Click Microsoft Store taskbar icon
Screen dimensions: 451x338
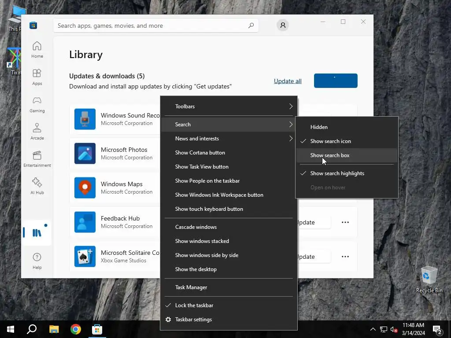point(97,329)
